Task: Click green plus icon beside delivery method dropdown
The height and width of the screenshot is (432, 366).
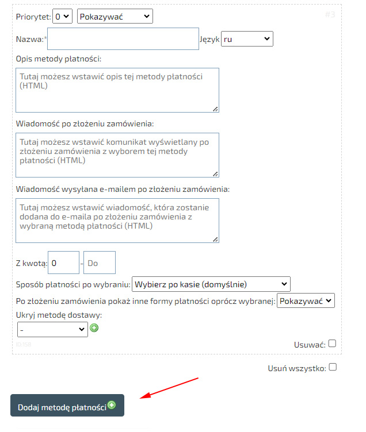Action: click(94, 329)
